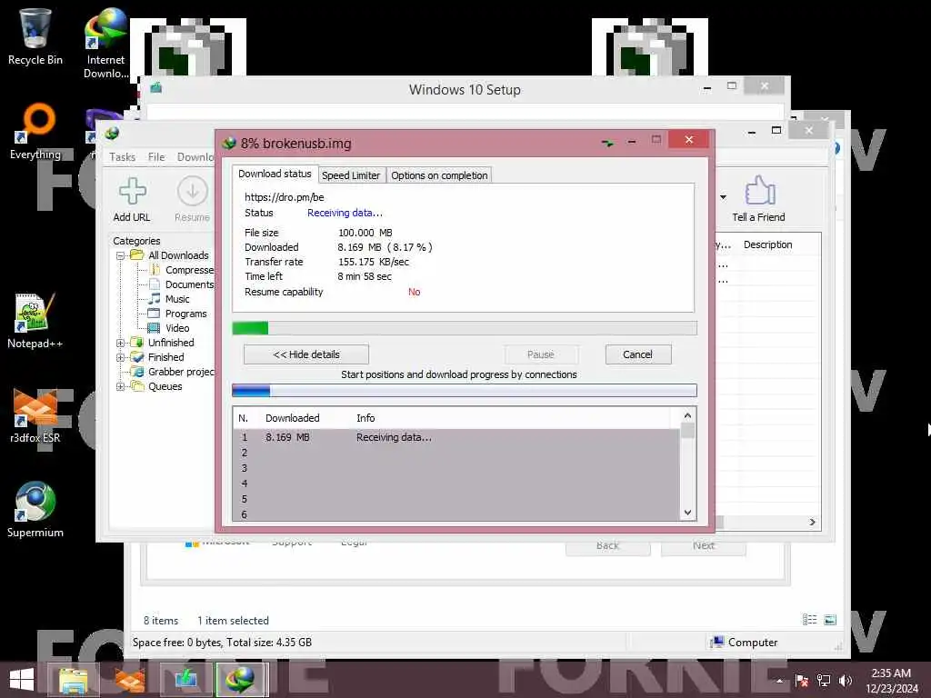Open the Supermium browser shortcut
Viewport: 931px width, 698px height.
pyautogui.click(x=35, y=509)
